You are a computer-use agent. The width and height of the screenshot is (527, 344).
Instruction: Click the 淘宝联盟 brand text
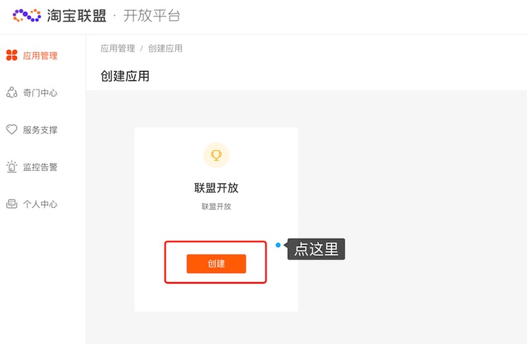coord(77,16)
